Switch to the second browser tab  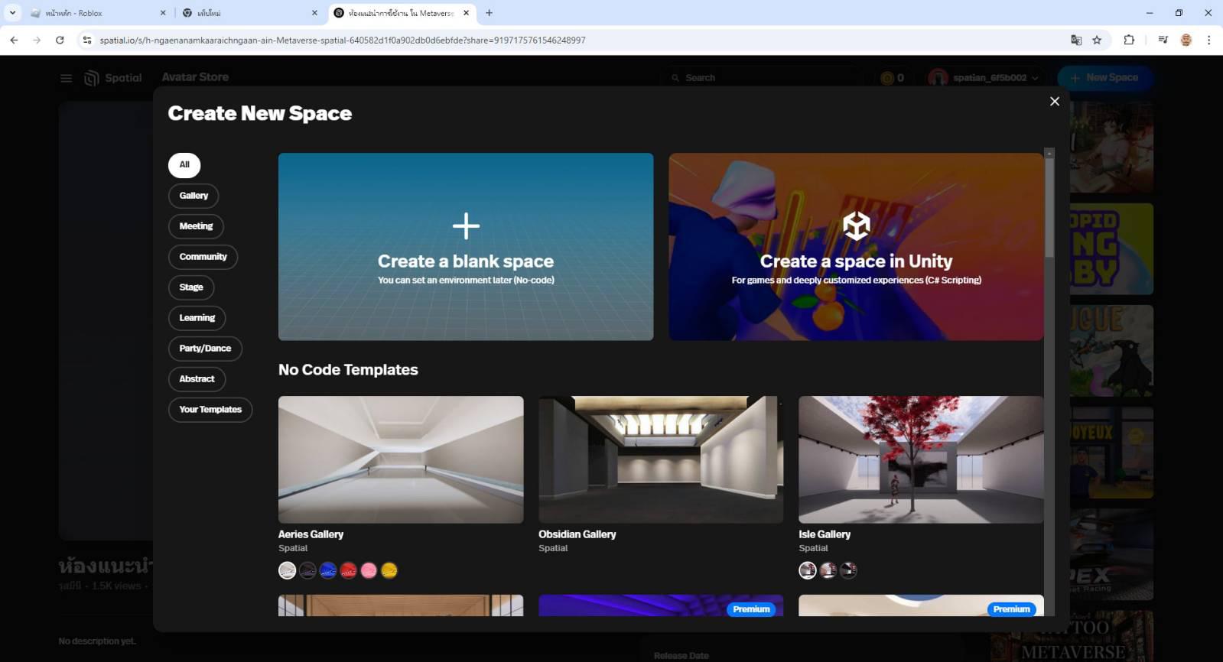250,13
